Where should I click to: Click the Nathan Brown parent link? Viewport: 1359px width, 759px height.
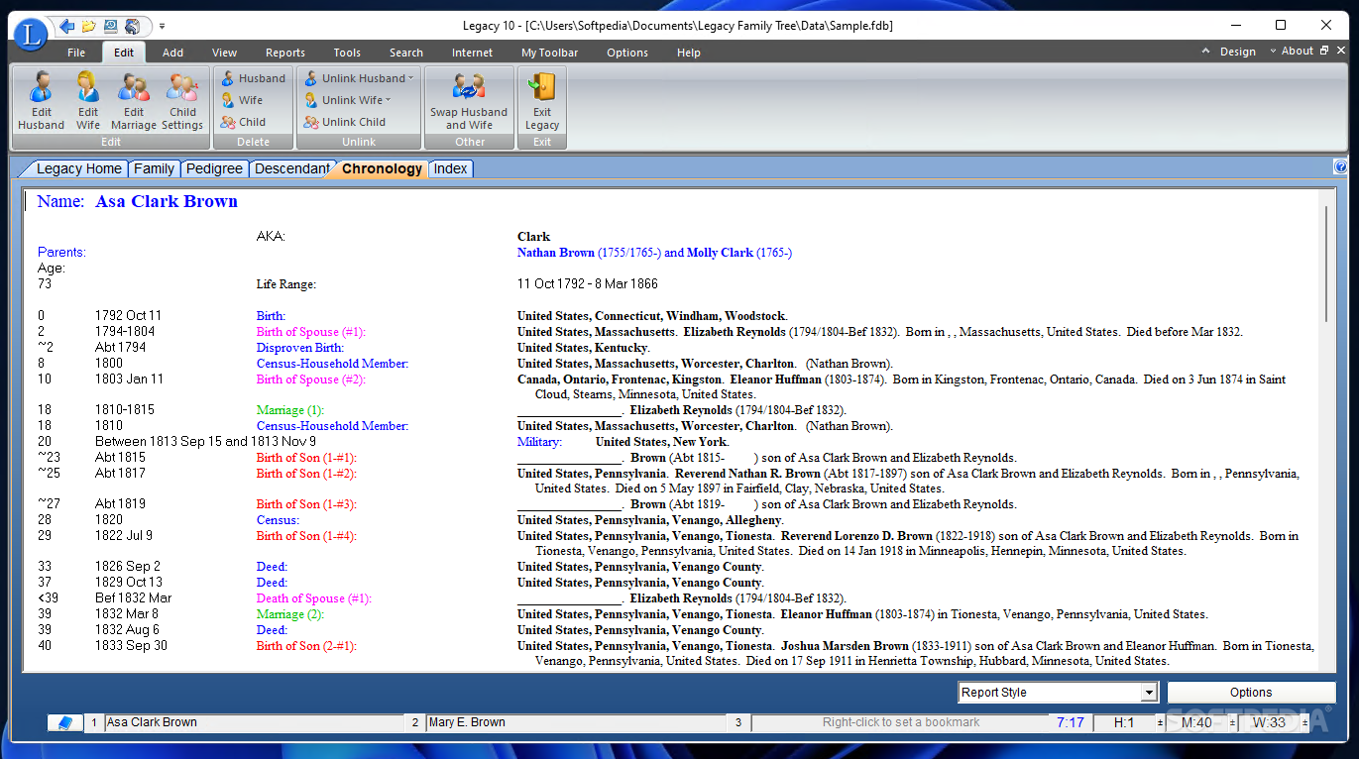click(x=555, y=253)
